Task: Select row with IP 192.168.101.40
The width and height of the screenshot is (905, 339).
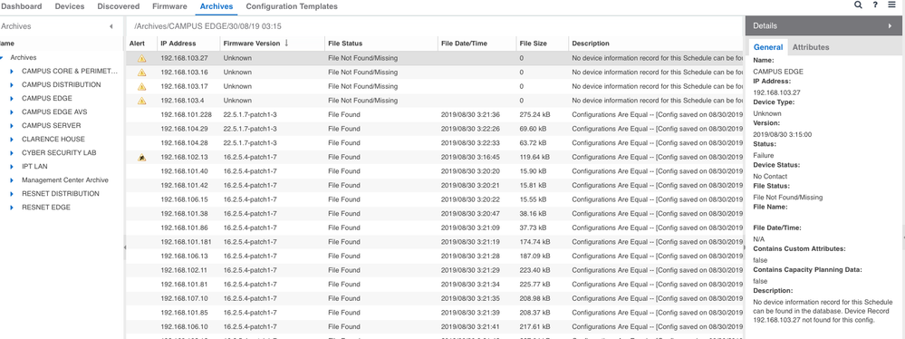Action: click(435, 171)
